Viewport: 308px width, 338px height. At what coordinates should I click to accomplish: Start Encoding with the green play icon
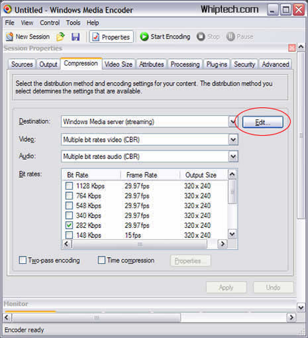coord(144,36)
